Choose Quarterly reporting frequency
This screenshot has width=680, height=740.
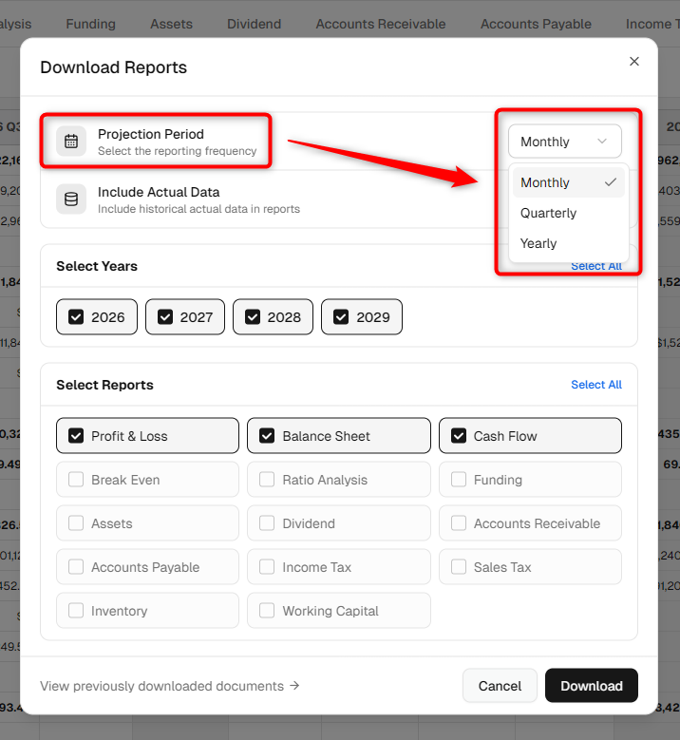pos(569,214)
